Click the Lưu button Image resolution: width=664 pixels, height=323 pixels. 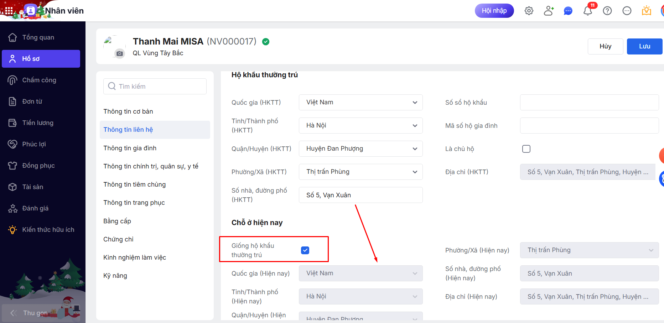pos(644,46)
